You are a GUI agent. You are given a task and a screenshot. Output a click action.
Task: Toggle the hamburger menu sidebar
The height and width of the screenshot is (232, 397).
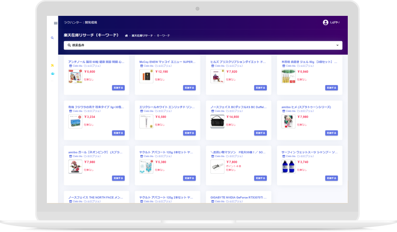[56, 23]
